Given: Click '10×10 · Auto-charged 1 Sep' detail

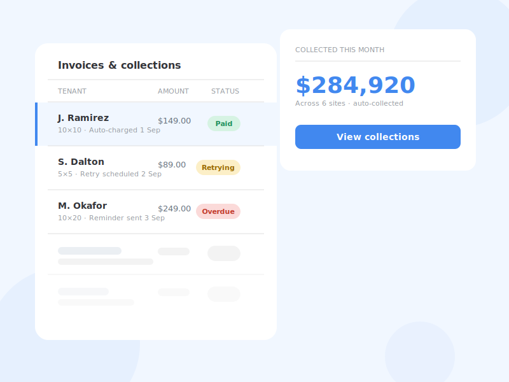Looking at the screenshot, I should [109, 130].
